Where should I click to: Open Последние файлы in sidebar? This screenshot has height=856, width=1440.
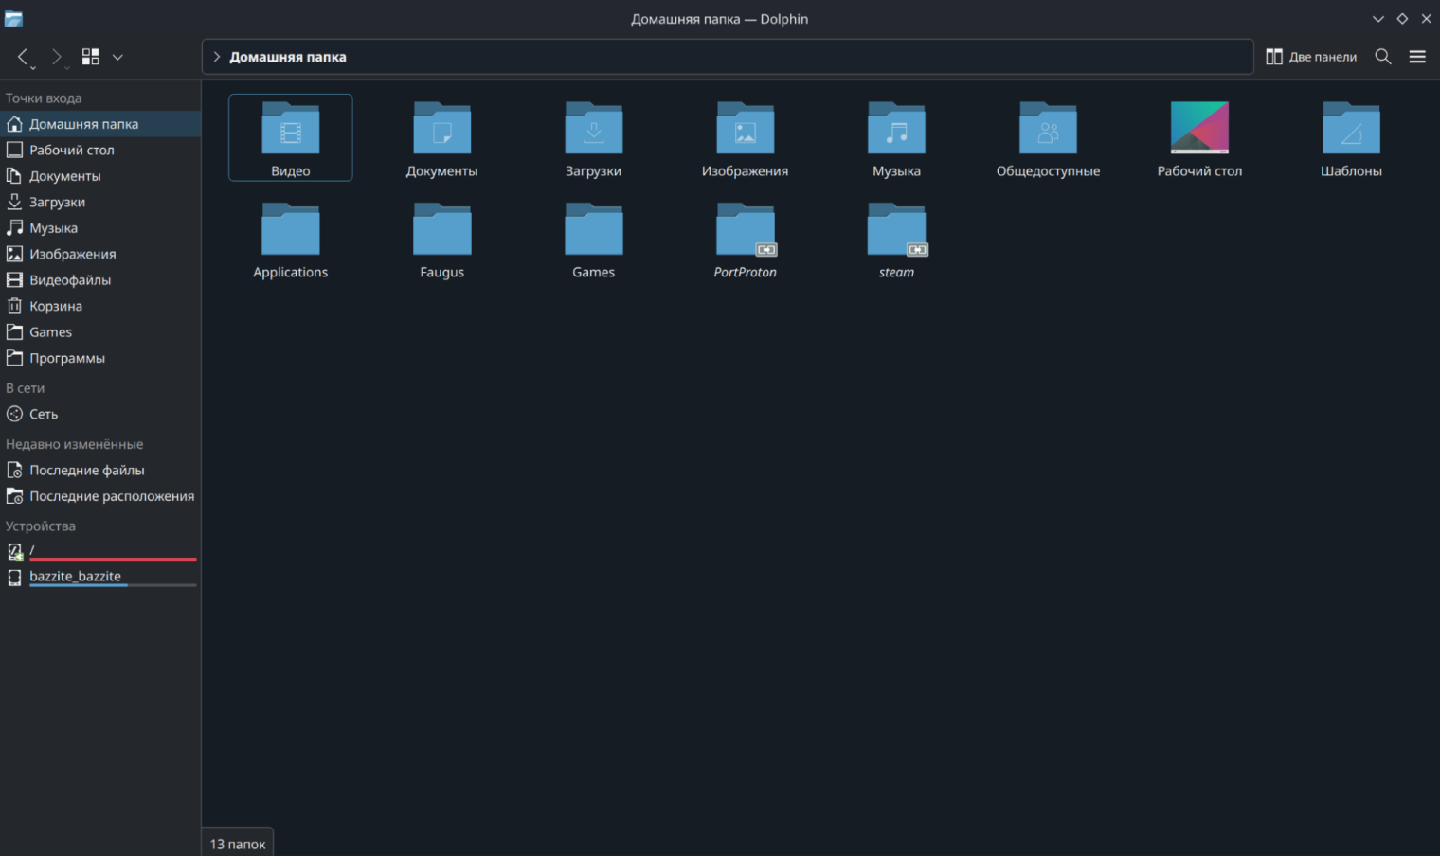[86, 470]
